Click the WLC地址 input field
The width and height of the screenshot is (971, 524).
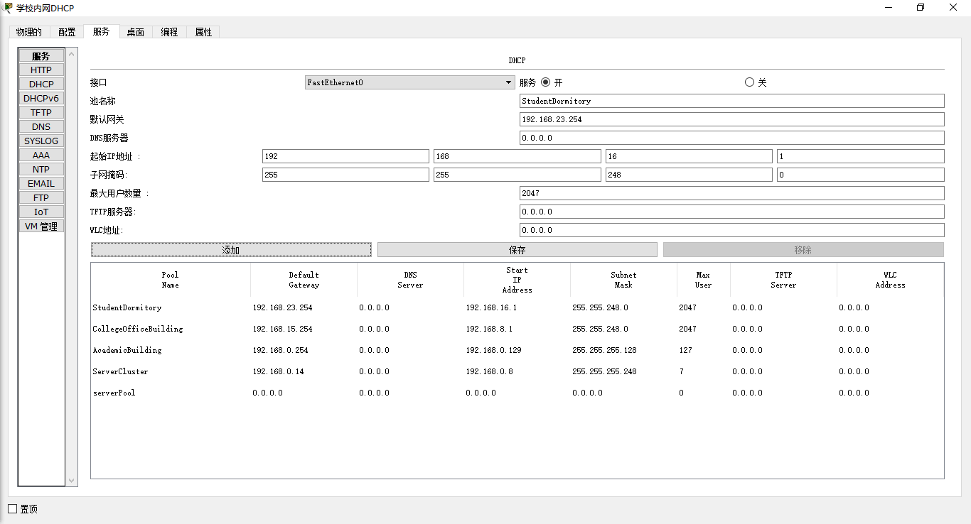732,230
